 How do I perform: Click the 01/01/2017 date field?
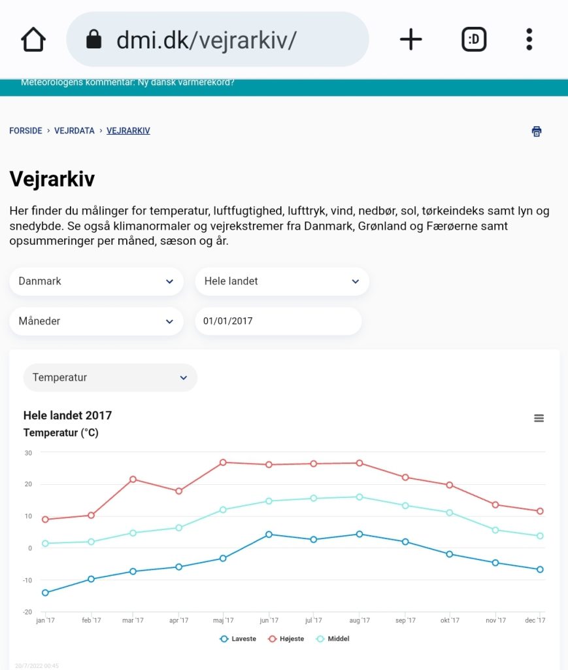278,321
